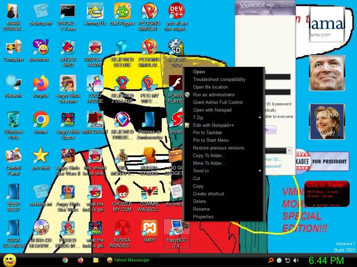357x267 pixels.
Task: Select the DINOSA RAWR desktop icon
Action: pos(95,53)
